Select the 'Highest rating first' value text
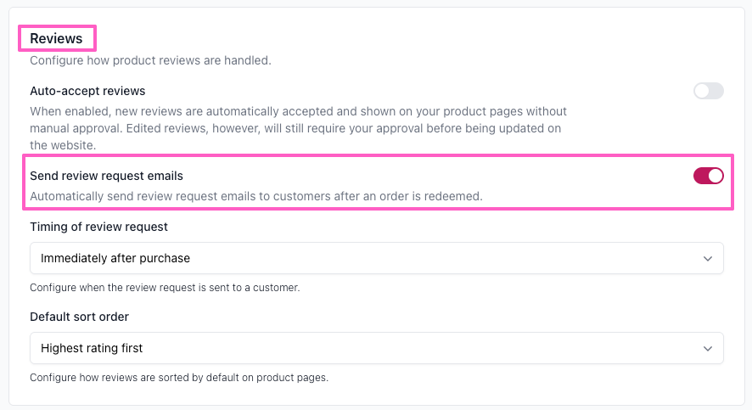Image resolution: width=752 pixels, height=410 pixels. click(x=92, y=348)
